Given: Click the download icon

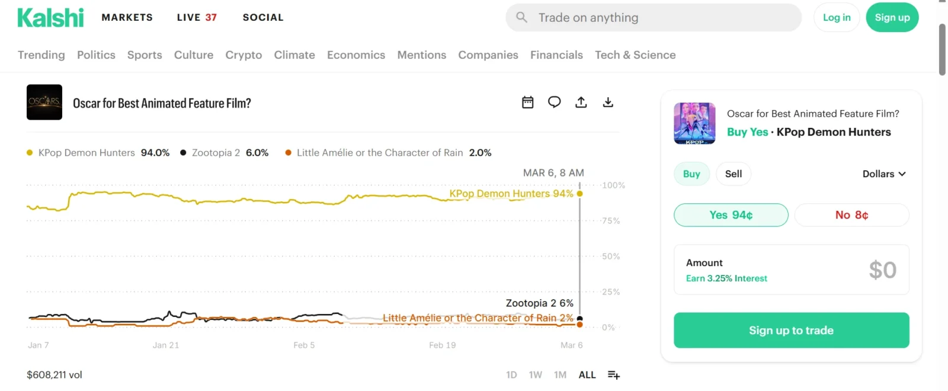Looking at the screenshot, I should click(x=608, y=102).
